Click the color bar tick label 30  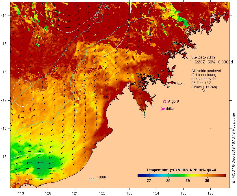click(x=207, y=181)
